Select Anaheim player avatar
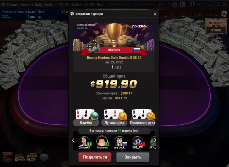This screenshot has width=229, height=167. coord(102,141)
